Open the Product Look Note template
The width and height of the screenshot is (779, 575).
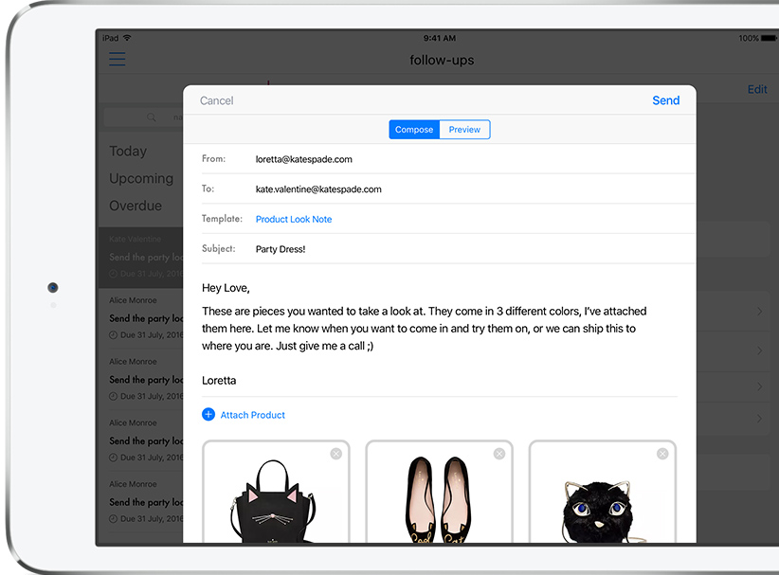(x=294, y=219)
